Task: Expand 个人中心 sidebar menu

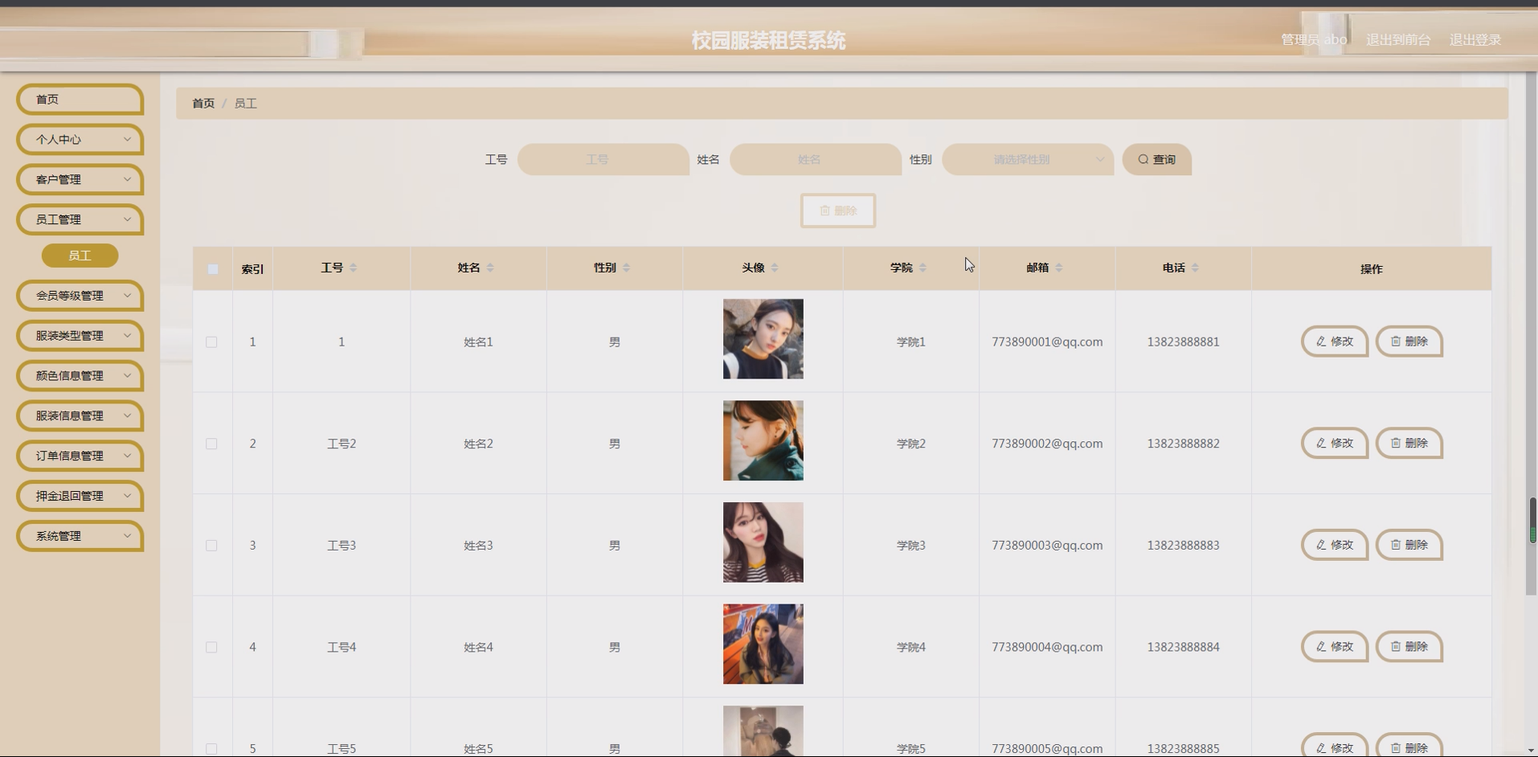Action: 80,139
